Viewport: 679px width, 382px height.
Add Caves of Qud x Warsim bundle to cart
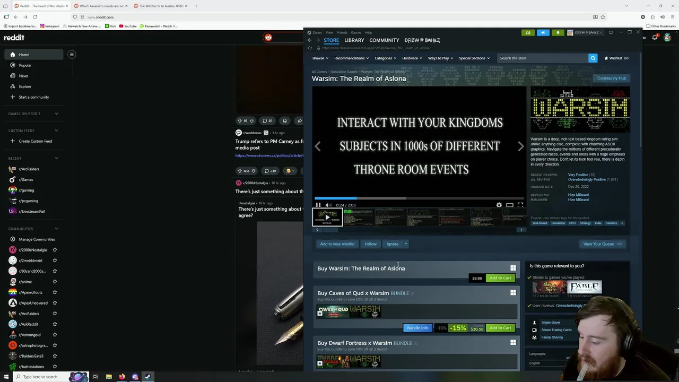pyautogui.click(x=500, y=328)
